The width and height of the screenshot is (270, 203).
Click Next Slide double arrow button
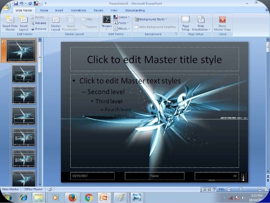pyautogui.click(x=268, y=180)
